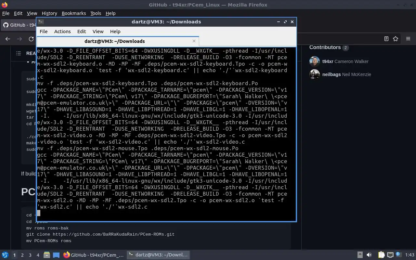Image resolution: width=416 pixels, height=260 pixels.
Task: Switch to workspace 1
Action: tap(14, 255)
